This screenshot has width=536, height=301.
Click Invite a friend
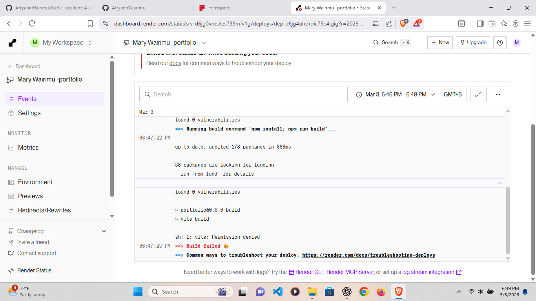click(29, 242)
